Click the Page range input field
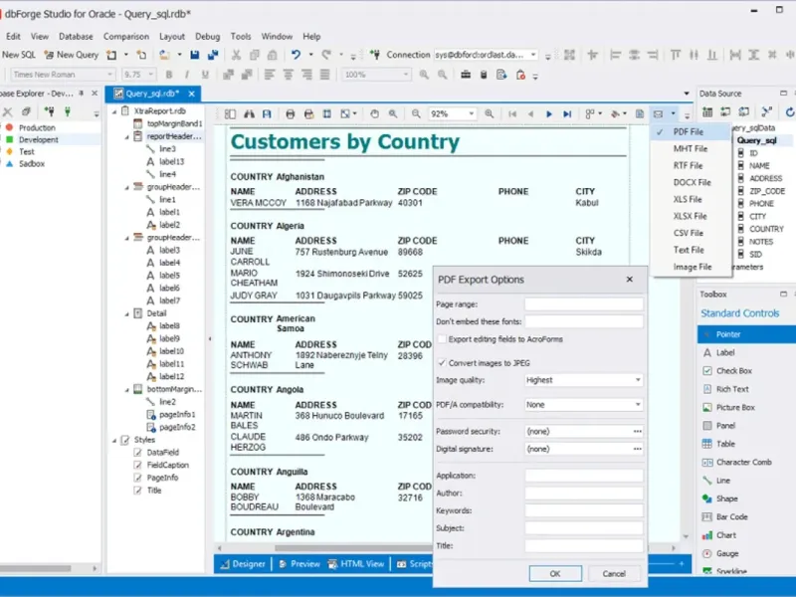This screenshot has width=796, height=597. coord(583,303)
